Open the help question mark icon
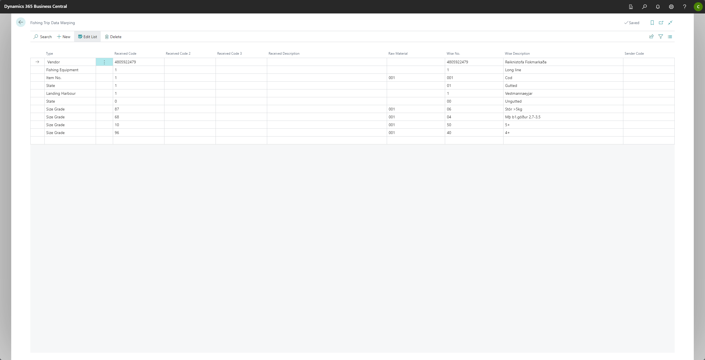Viewport: 705px width, 360px height. (685, 6)
